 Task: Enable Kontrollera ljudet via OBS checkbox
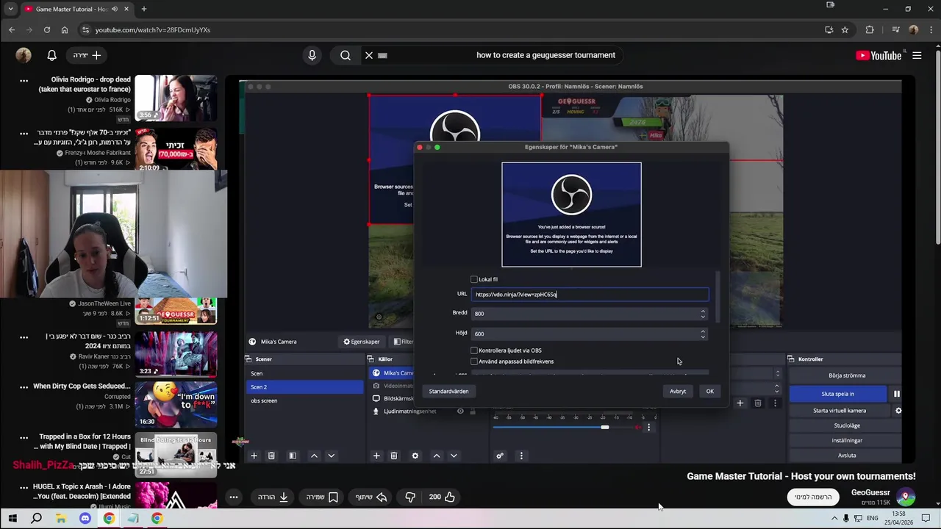(x=474, y=350)
